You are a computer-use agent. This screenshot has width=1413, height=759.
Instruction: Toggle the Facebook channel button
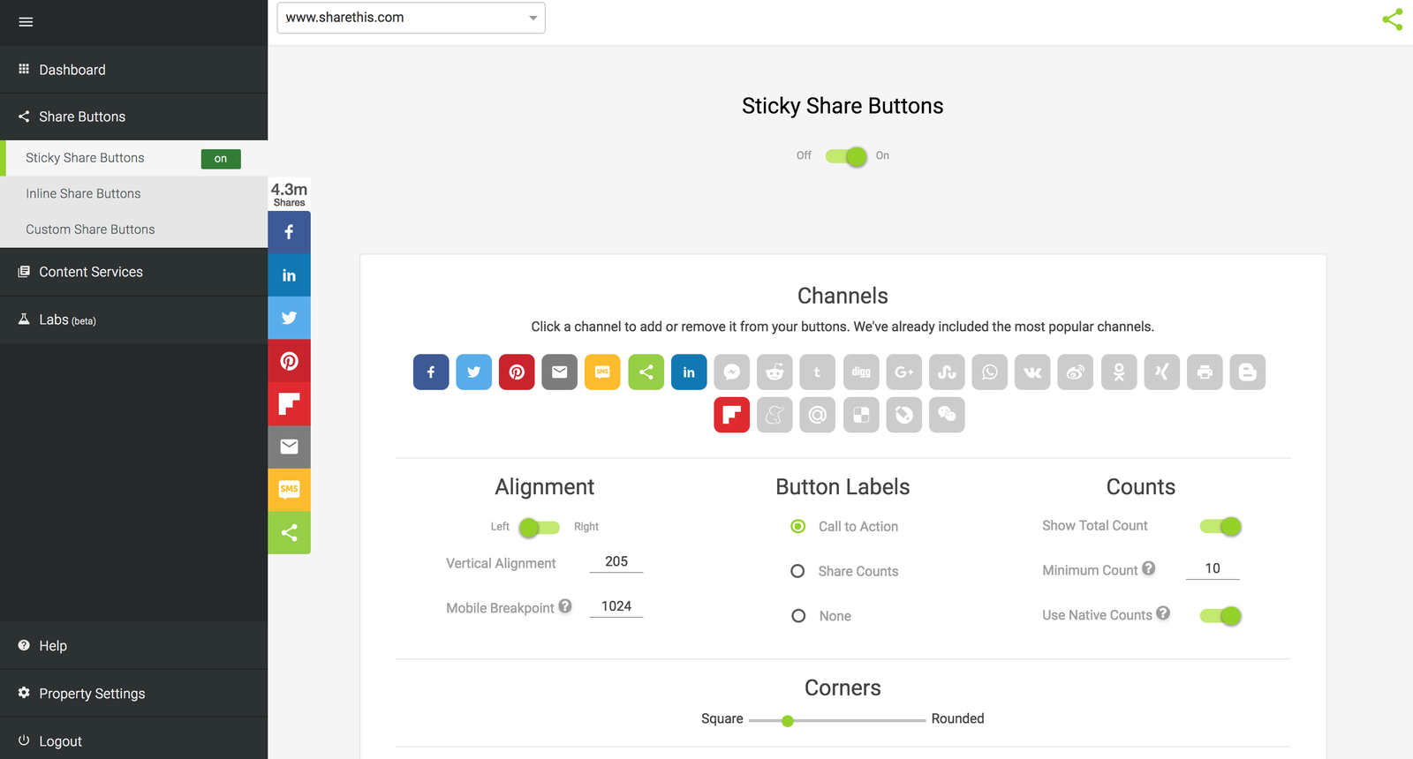coord(431,372)
